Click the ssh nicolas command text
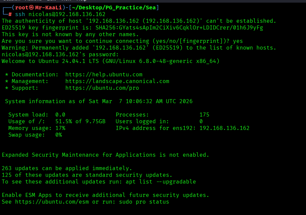Image resolution: width=306 pixels, height=215 pixels. 60,14
